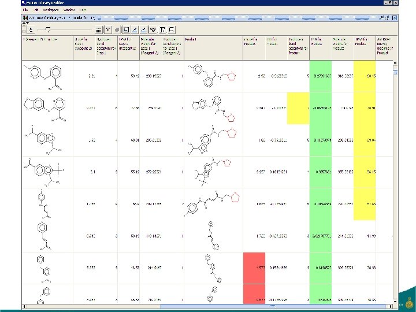The width and height of the screenshot is (416, 312).
Task: Click the first pencil highlight icon
Action: (135, 29)
